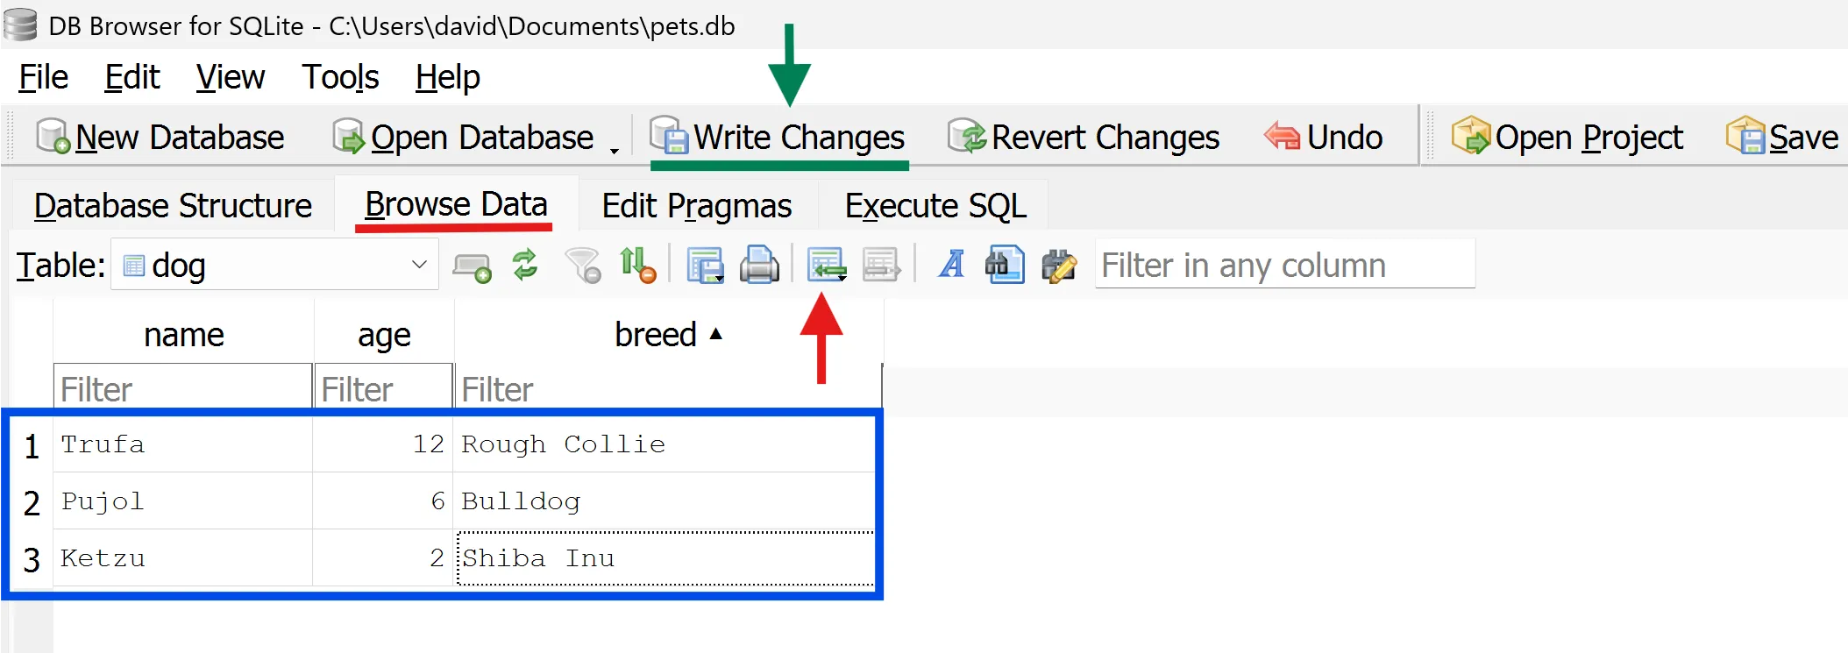Click the Filter in any column field

tap(1284, 265)
